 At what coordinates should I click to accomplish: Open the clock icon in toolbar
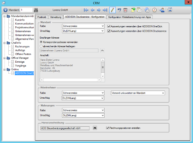[154, 10]
